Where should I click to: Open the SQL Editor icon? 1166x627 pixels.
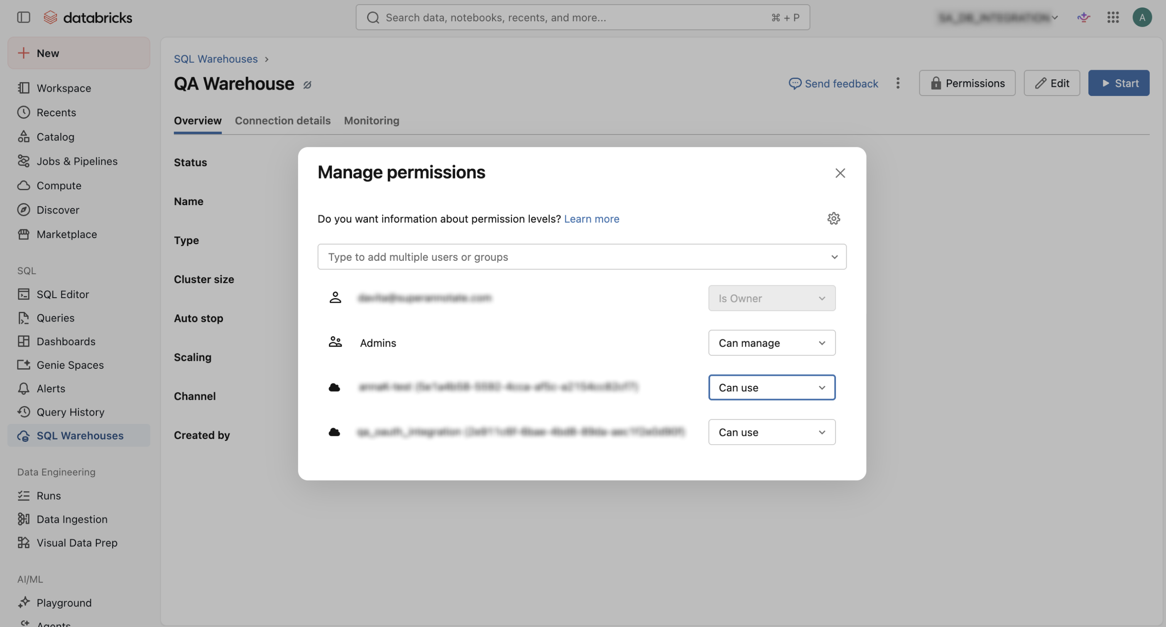coord(24,294)
